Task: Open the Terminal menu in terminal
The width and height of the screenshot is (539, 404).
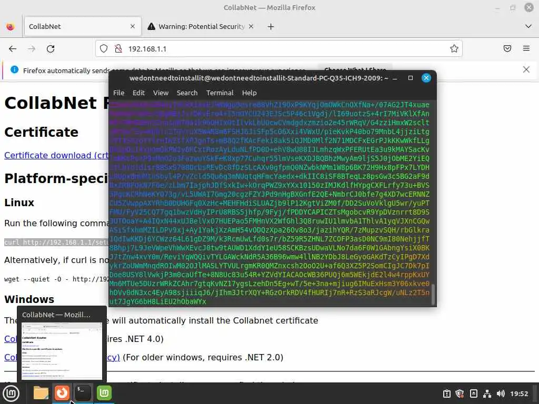Action: (219, 93)
